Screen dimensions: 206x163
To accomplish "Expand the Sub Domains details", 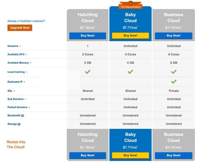I will tap(17, 99).
